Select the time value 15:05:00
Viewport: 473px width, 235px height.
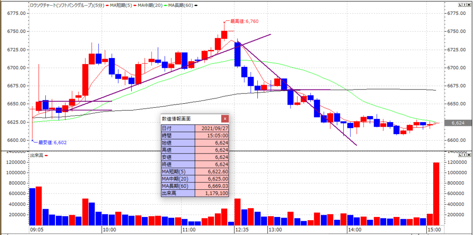[x=212, y=135]
